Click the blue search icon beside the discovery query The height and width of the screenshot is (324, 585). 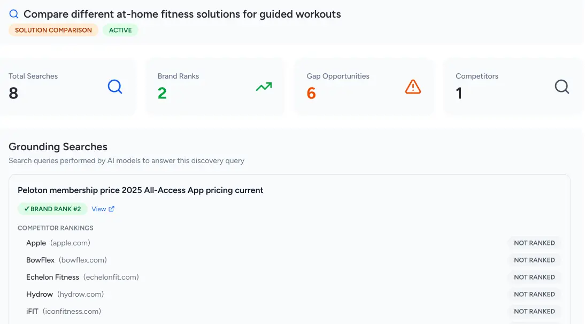pos(13,14)
